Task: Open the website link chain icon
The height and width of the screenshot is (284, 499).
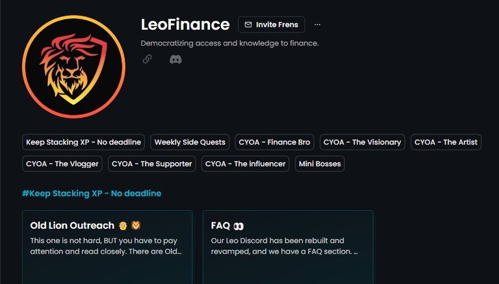Action: pyautogui.click(x=147, y=59)
